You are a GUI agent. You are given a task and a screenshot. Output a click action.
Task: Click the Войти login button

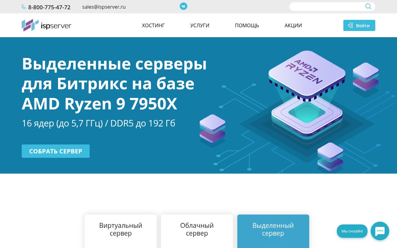click(359, 25)
